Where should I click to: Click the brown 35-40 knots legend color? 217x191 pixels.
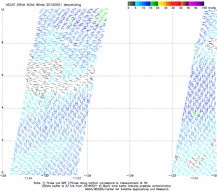tap(185, 4)
